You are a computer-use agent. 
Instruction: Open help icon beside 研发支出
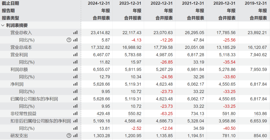69,136
